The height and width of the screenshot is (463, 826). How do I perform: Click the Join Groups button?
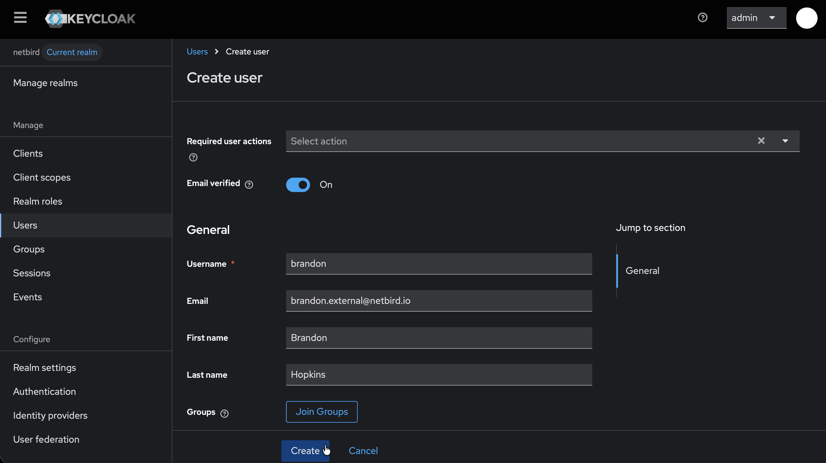(x=321, y=412)
